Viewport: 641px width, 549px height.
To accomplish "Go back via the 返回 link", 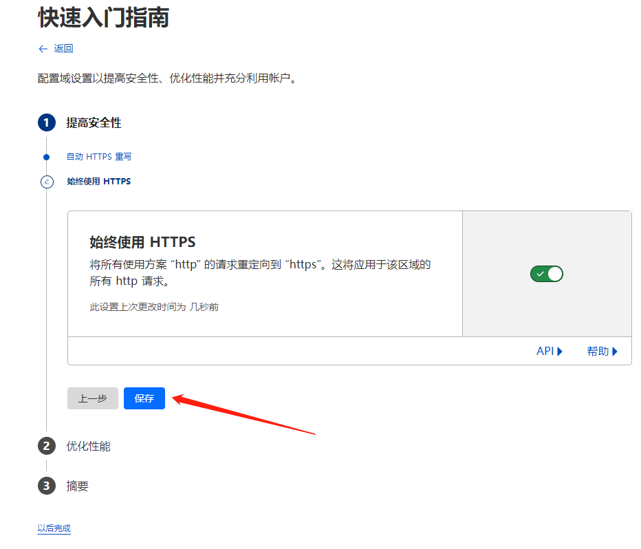I will [56, 49].
